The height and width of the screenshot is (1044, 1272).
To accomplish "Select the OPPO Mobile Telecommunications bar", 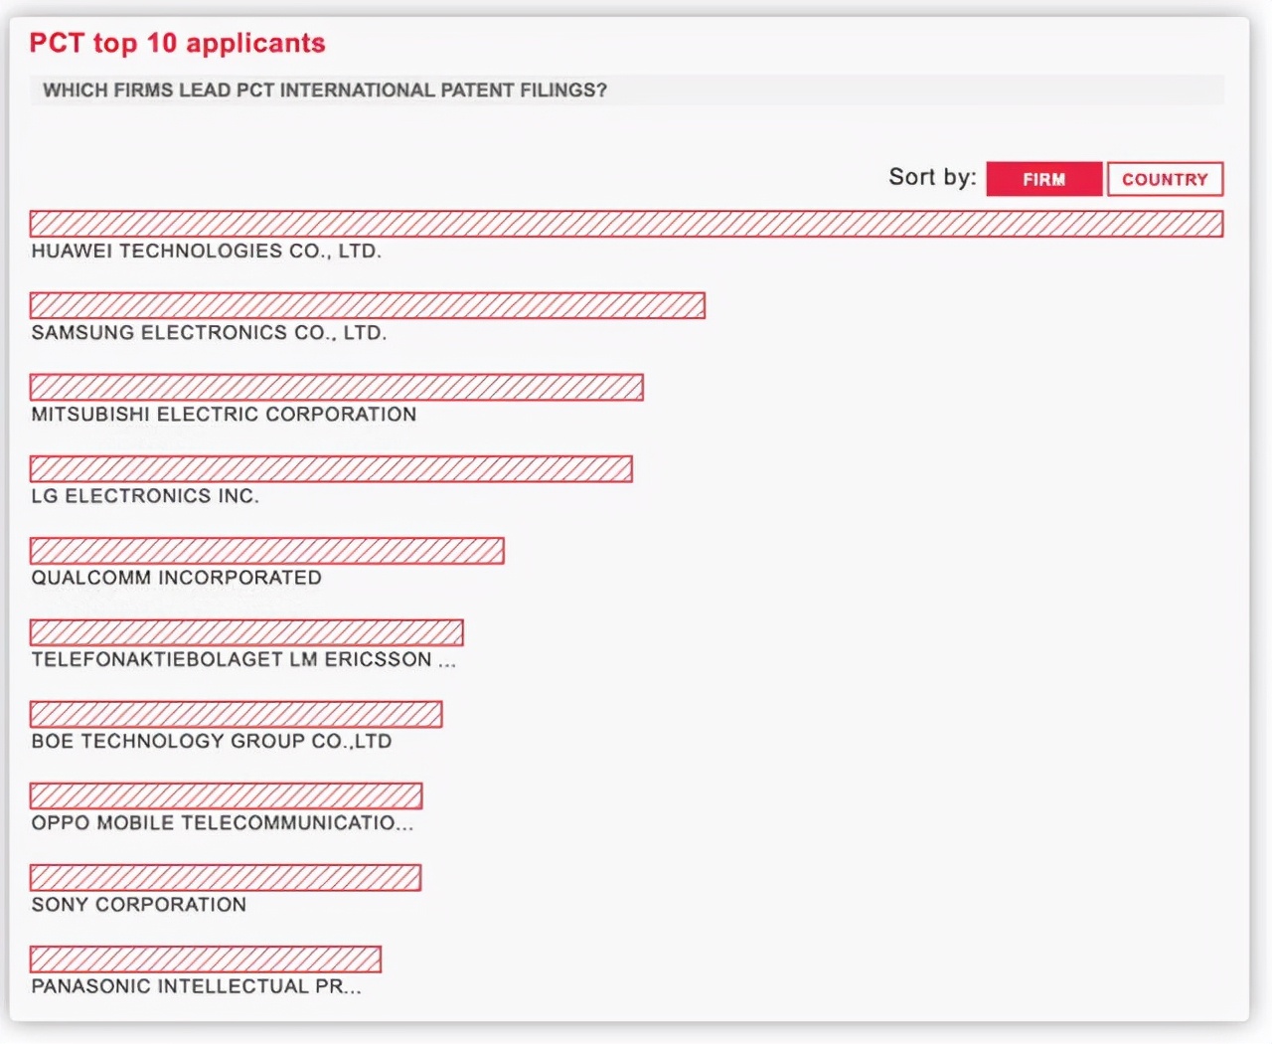I will pyautogui.click(x=227, y=795).
